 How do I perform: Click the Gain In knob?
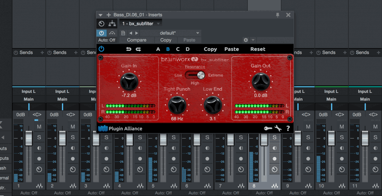(129, 82)
